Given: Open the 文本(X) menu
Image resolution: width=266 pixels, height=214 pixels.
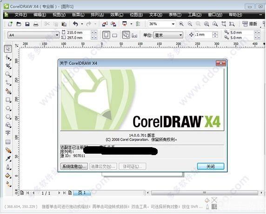Looking at the screenshot, I should [x=156, y=15].
